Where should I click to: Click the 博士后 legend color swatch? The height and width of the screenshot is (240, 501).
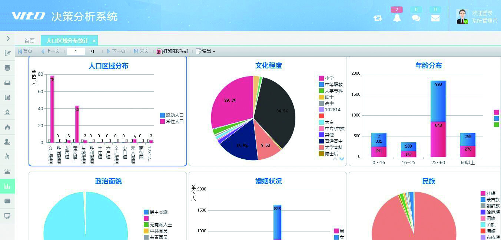(322, 154)
